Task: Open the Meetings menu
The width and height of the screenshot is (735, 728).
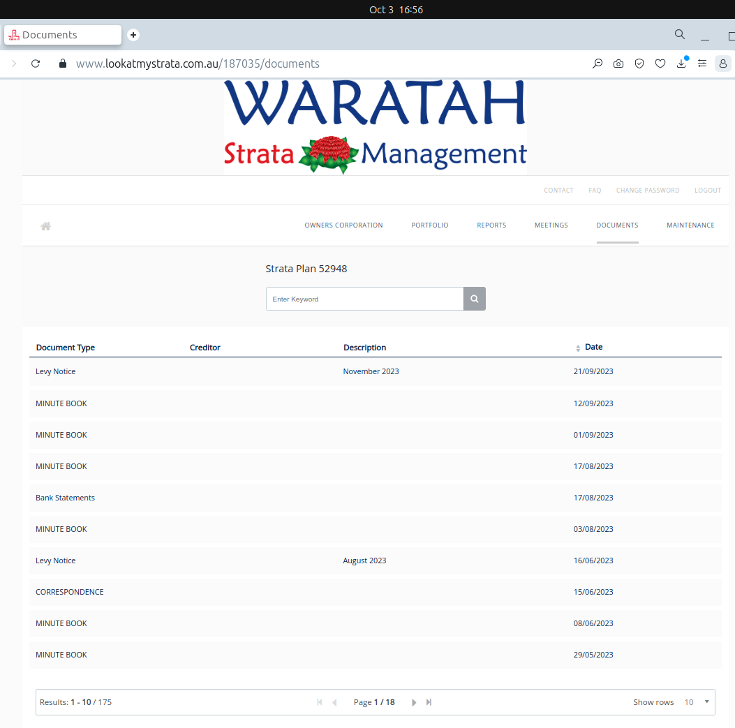Action: click(551, 225)
